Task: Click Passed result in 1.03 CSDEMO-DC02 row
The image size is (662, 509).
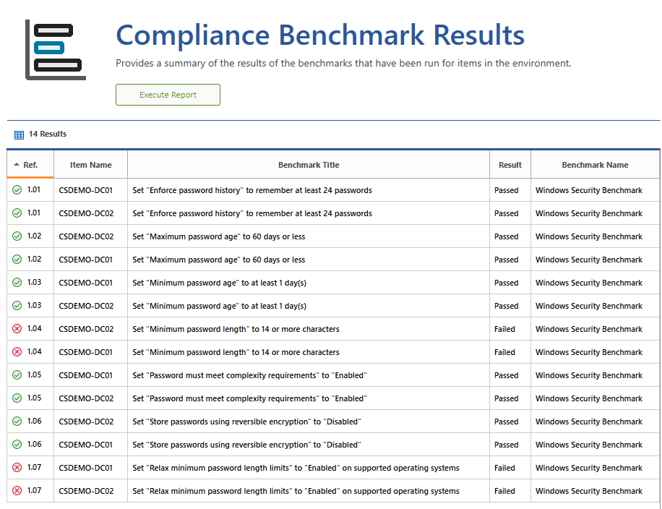Action: coord(506,306)
